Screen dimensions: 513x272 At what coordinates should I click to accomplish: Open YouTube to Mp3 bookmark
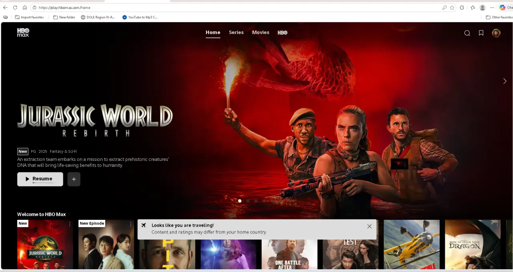140,17
